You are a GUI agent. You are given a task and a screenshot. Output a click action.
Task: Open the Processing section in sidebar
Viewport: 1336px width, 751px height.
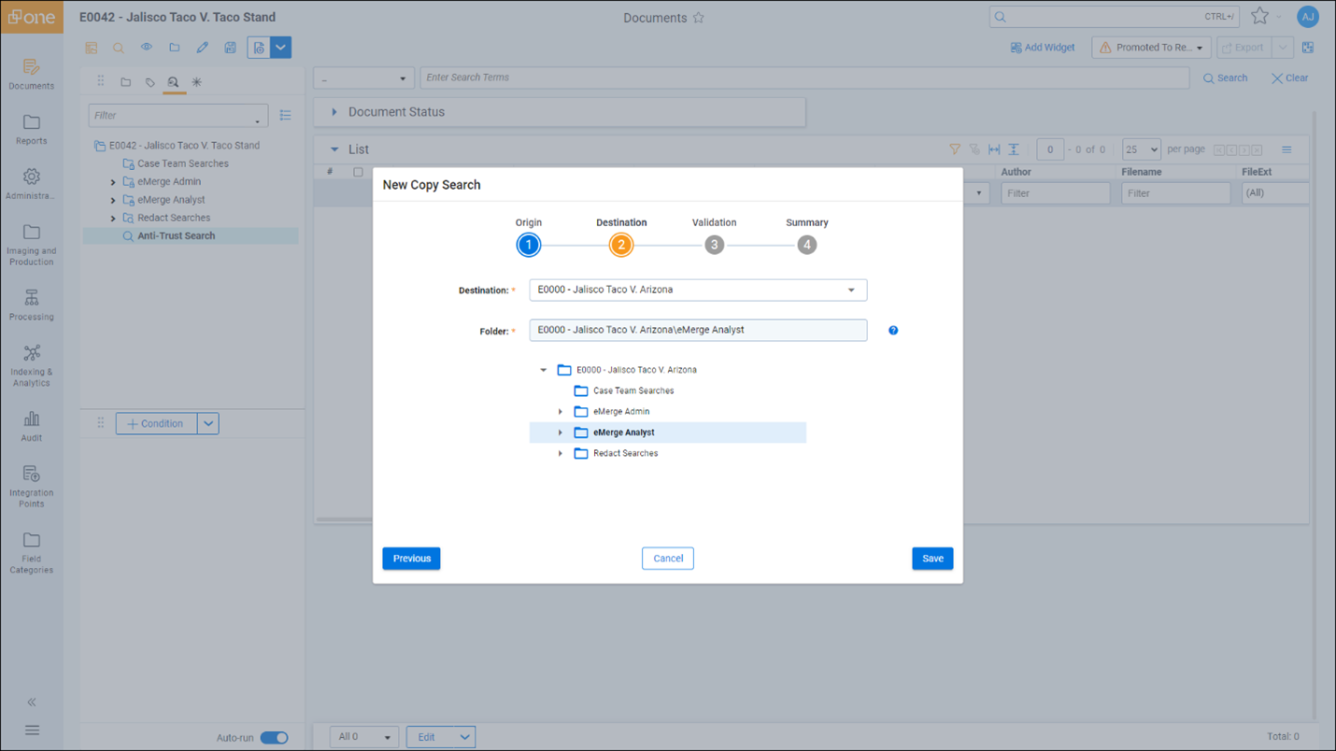32,305
